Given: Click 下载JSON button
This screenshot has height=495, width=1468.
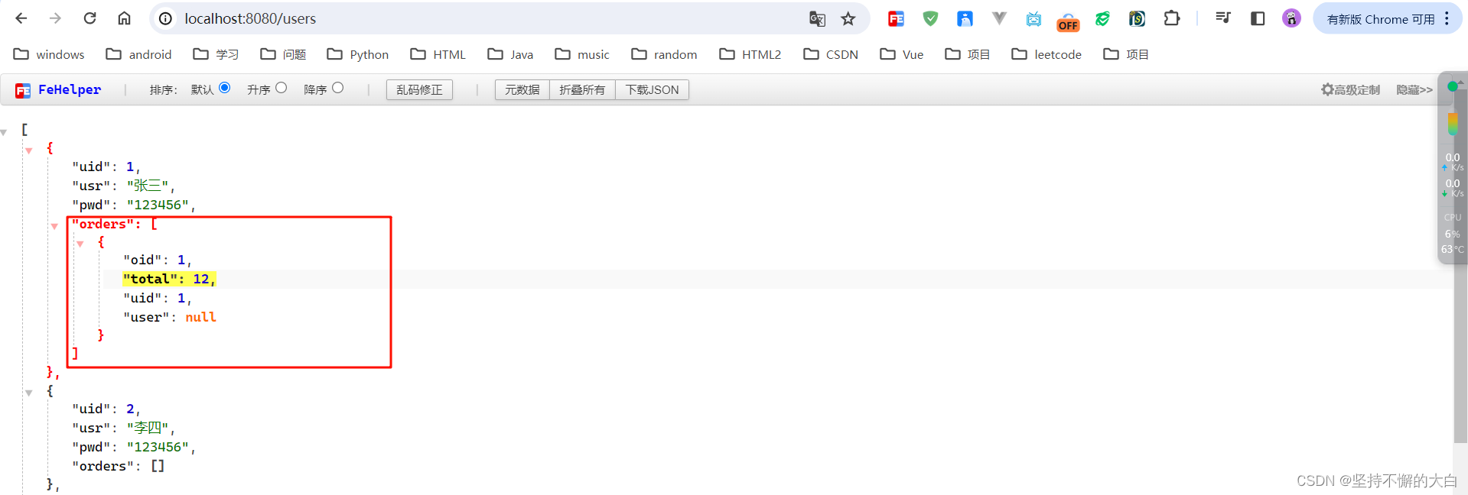Looking at the screenshot, I should coord(652,89).
